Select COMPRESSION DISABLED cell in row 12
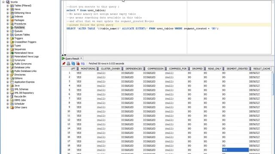This screenshot has width=275, height=154. [154, 120]
